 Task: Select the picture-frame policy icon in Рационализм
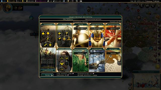tap(66, 58)
